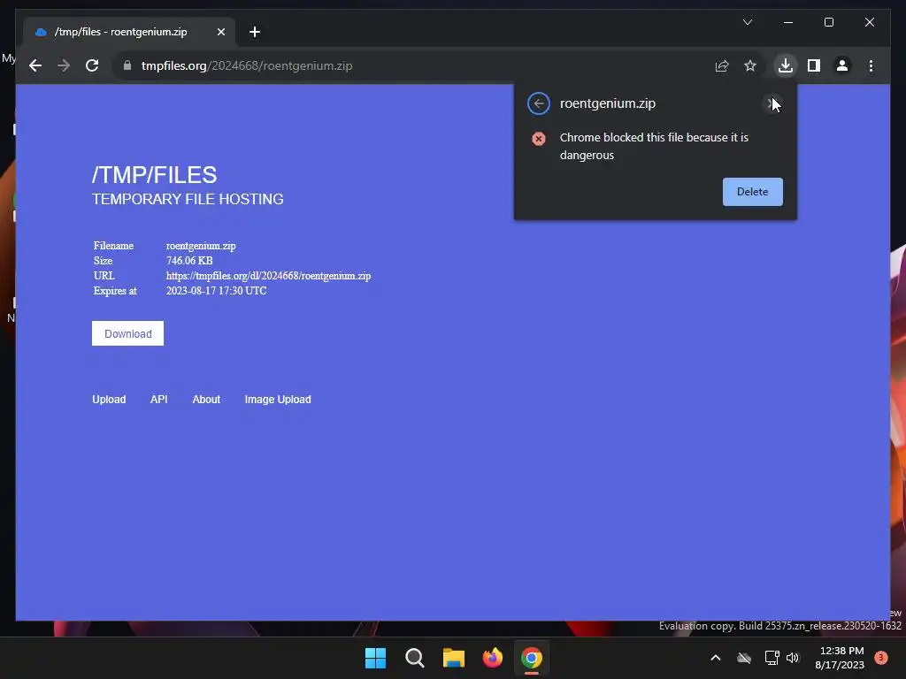The width and height of the screenshot is (906, 679).
Task: Click the /TMP/FILES site heading
Action: point(154,174)
